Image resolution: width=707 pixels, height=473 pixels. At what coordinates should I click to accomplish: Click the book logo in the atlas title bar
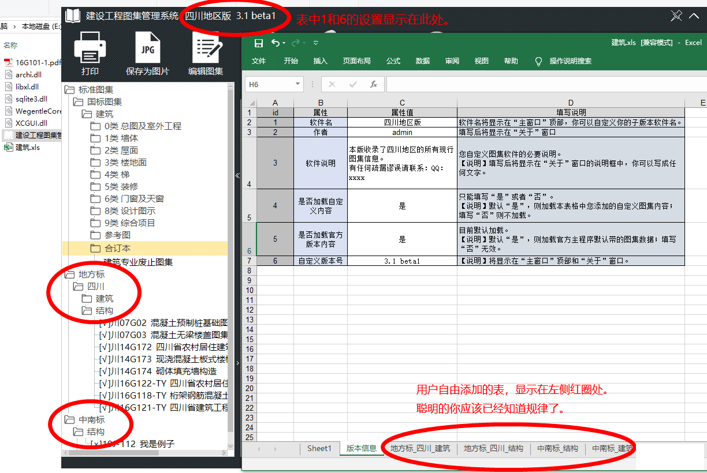[73, 16]
